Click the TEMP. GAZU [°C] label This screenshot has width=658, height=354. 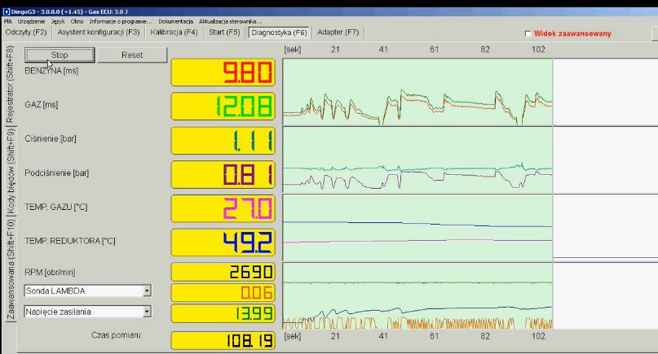click(x=55, y=207)
